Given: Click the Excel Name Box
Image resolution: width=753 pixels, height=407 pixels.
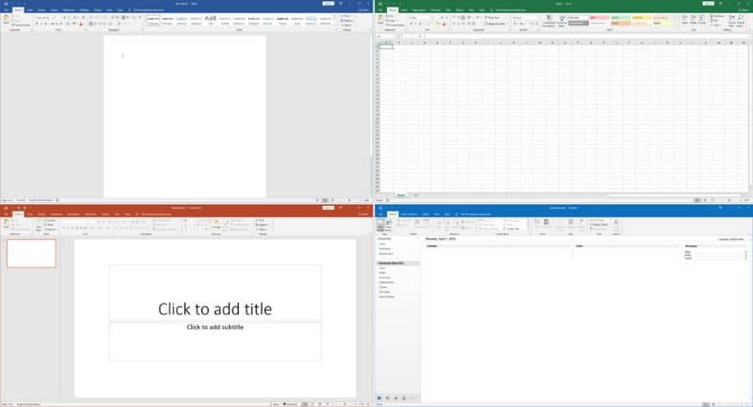Looking at the screenshot, I should (386, 37).
